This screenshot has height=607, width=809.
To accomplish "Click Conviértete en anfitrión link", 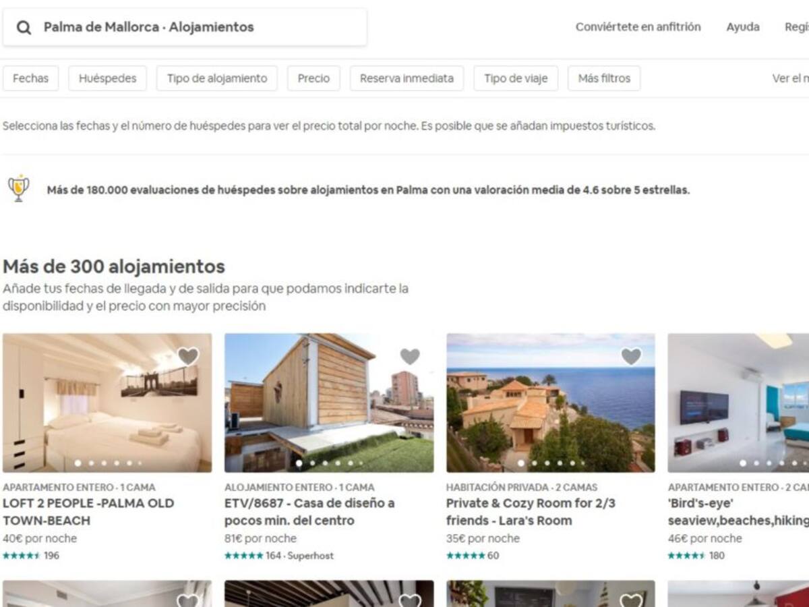I will (638, 27).
